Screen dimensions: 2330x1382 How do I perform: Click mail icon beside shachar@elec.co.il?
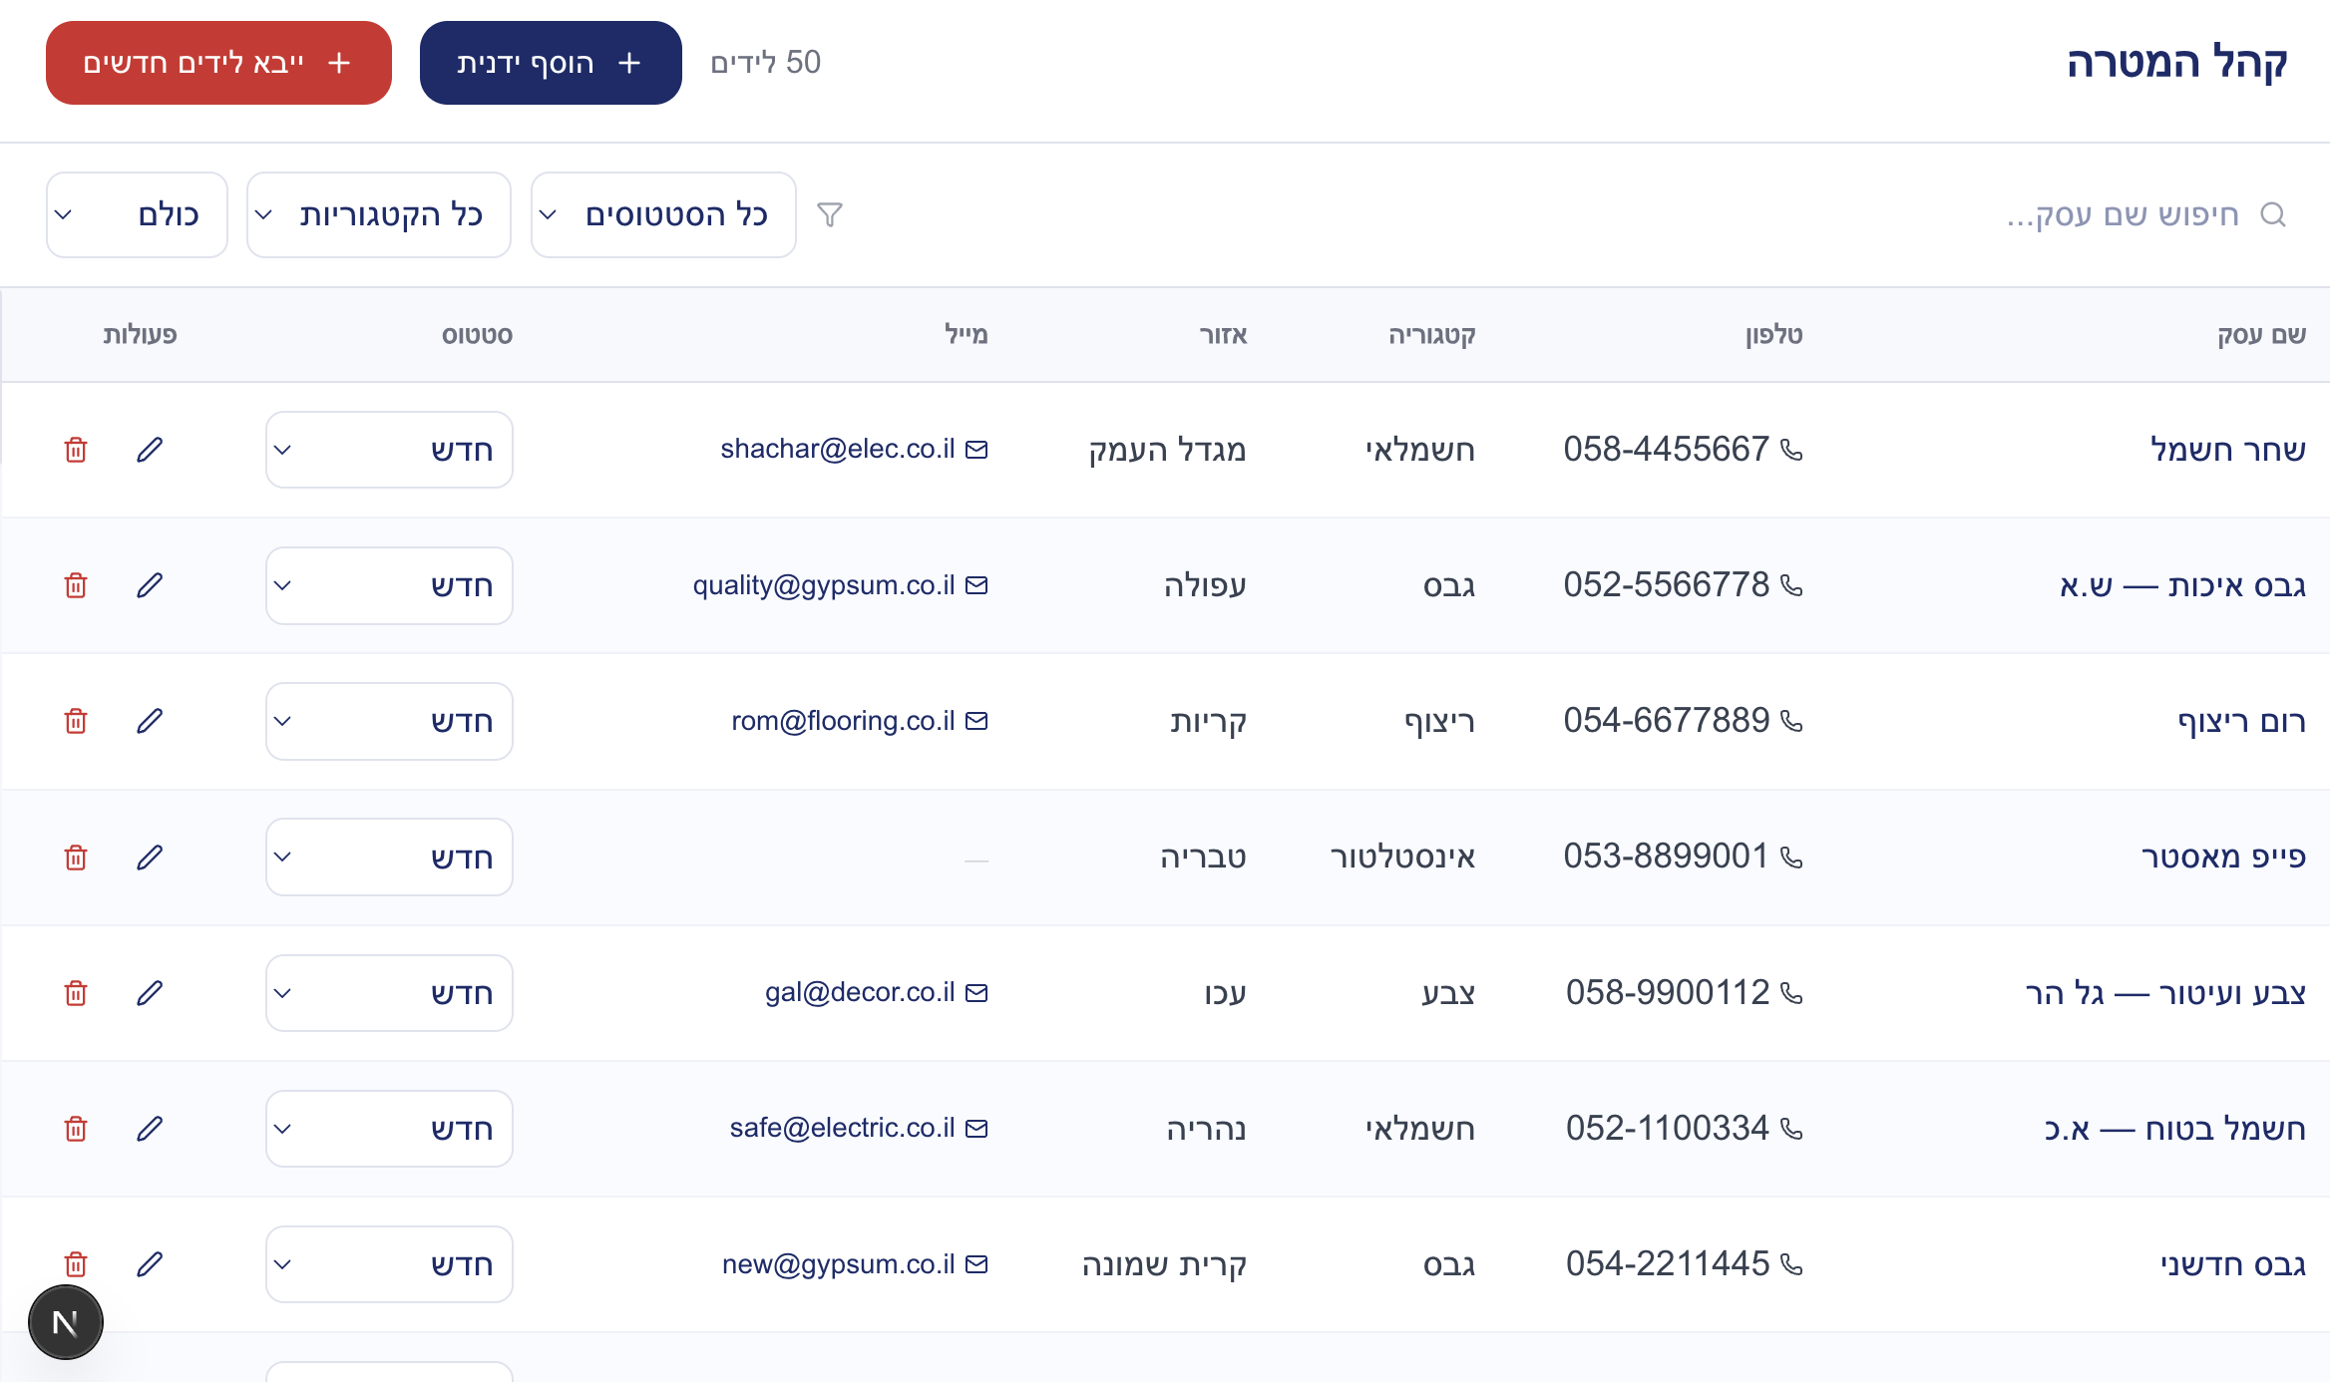point(977,450)
